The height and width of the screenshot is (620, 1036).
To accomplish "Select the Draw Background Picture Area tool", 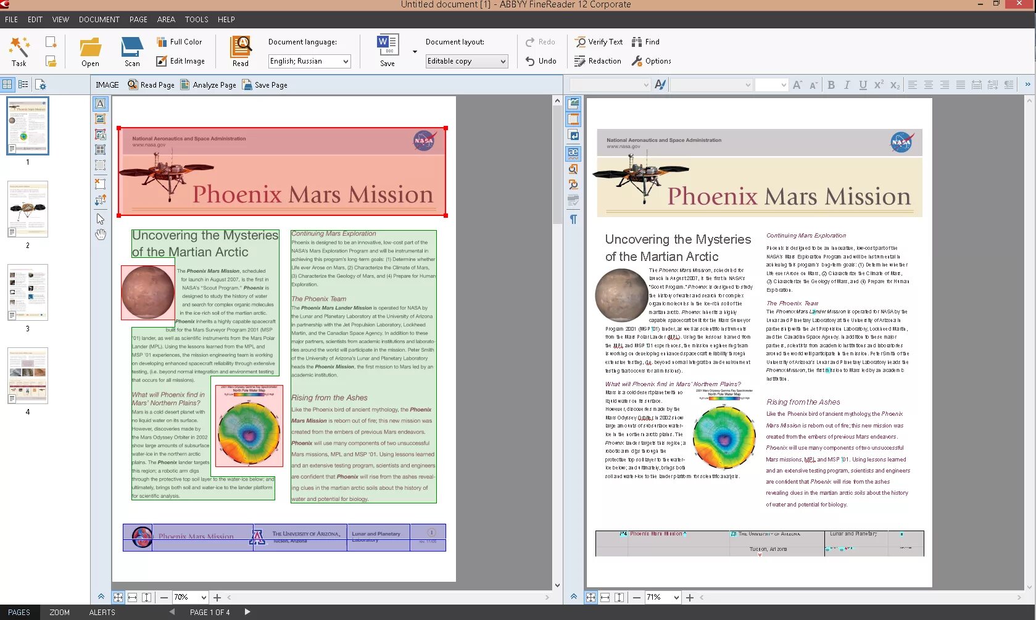I will tap(100, 134).
